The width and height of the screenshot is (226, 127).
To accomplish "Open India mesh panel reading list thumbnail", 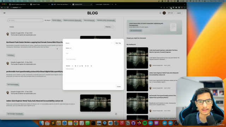I will tap(137, 58).
